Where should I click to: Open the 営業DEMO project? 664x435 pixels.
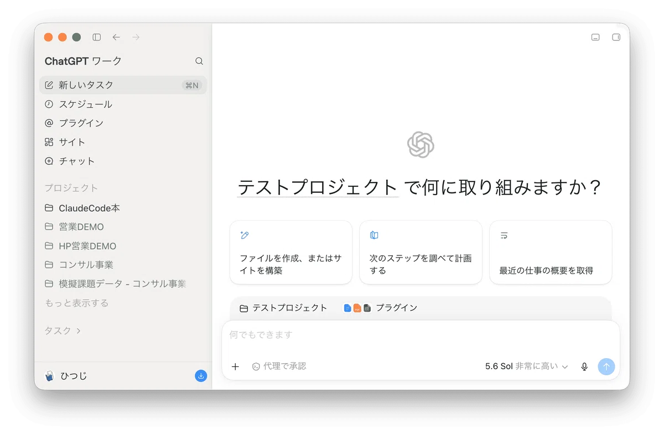click(x=123, y=227)
